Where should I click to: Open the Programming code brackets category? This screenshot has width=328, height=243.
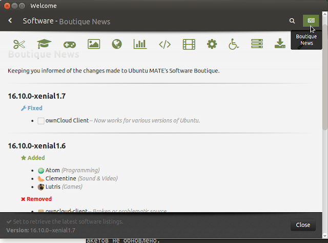click(165, 45)
